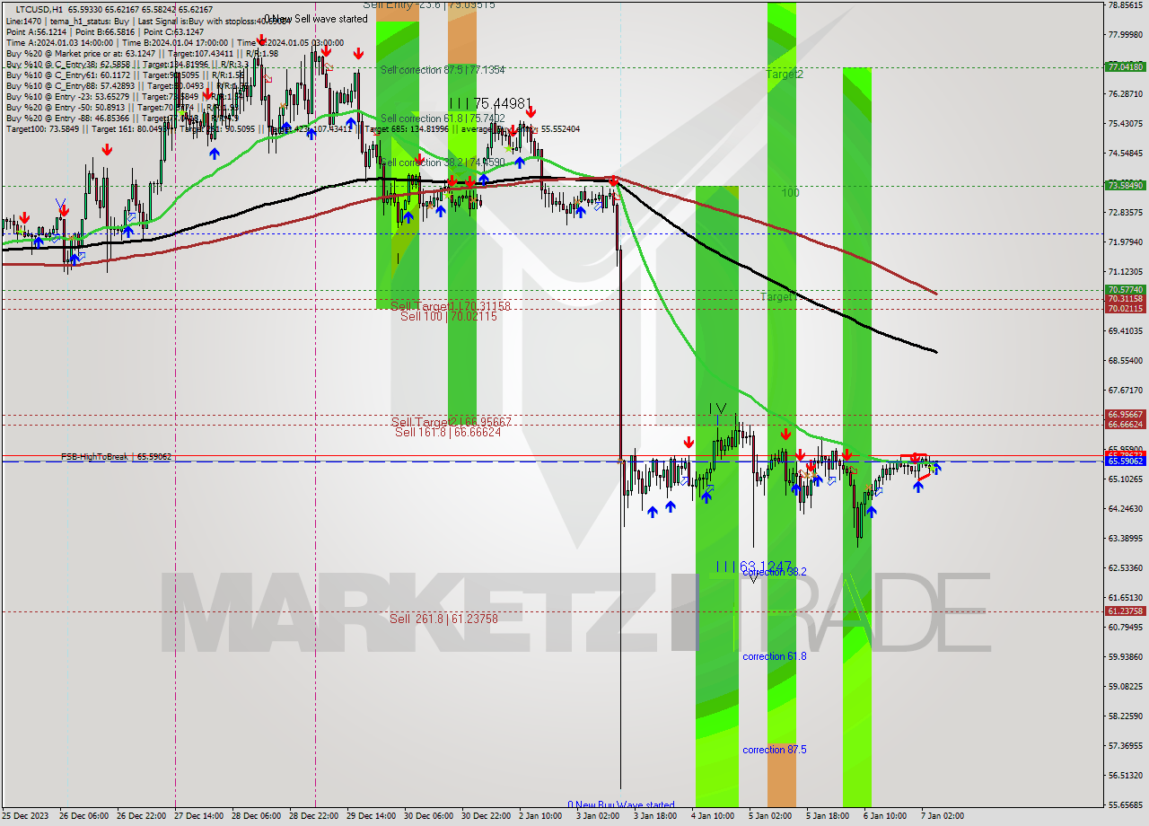Click the Sell 161.8 | 66.66624 label
This screenshot has height=826, width=1149.
[448, 432]
